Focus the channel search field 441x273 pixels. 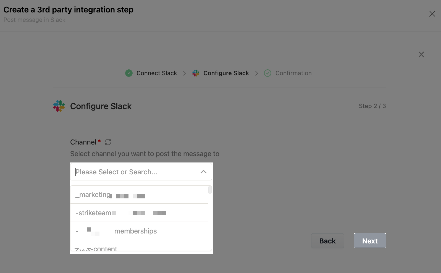[x=141, y=172]
